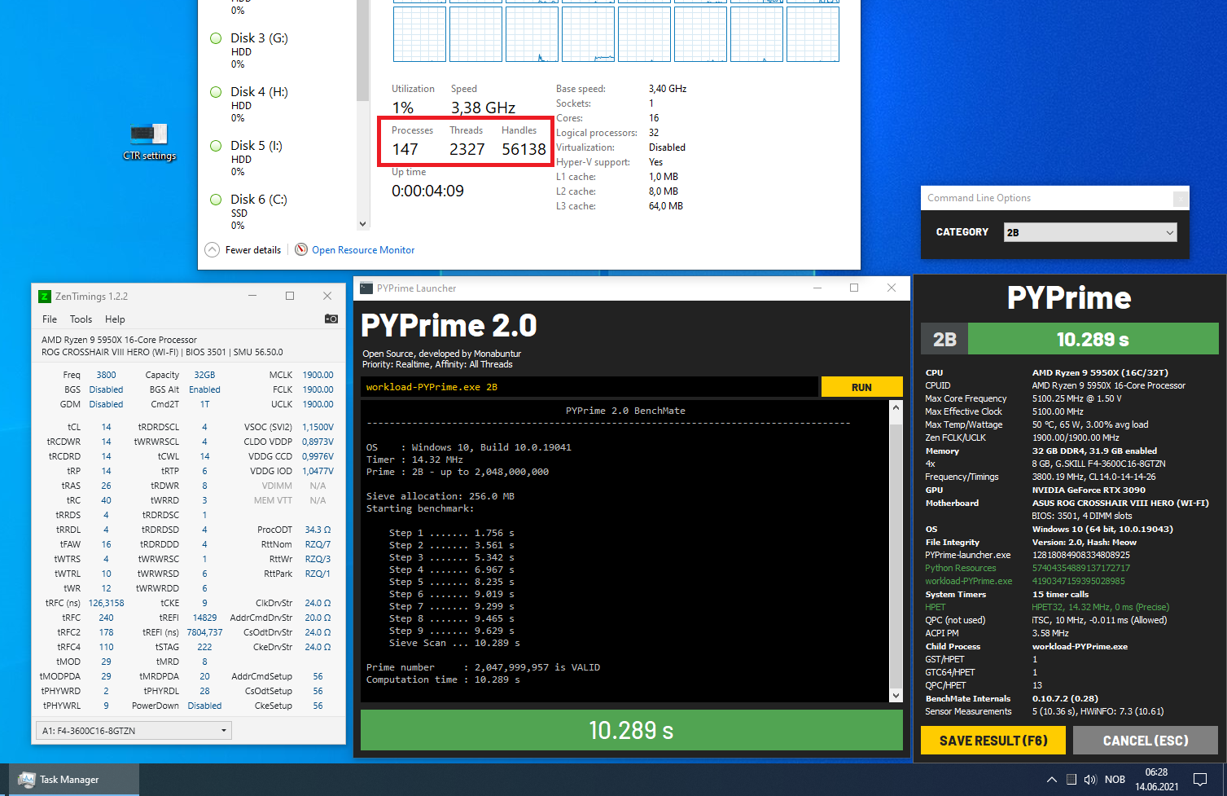Open ZenTimings Tools menu

click(x=81, y=319)
